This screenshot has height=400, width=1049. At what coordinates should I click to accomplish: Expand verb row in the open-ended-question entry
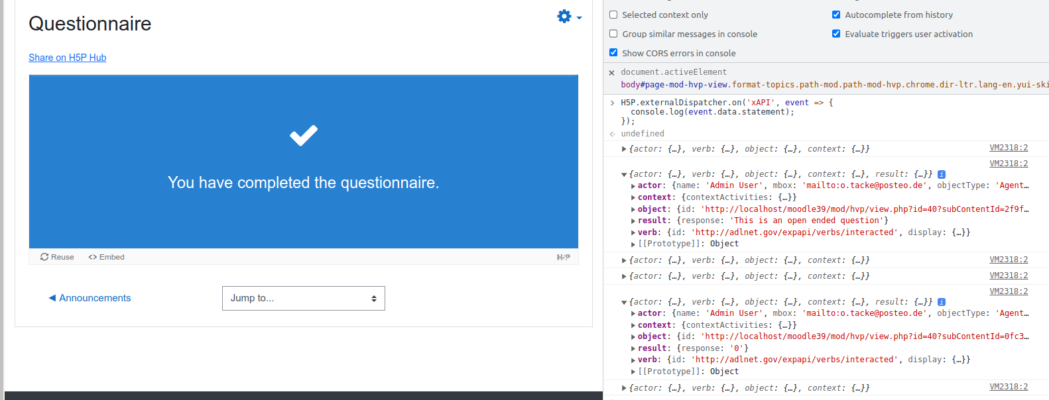tap(633, 232)
